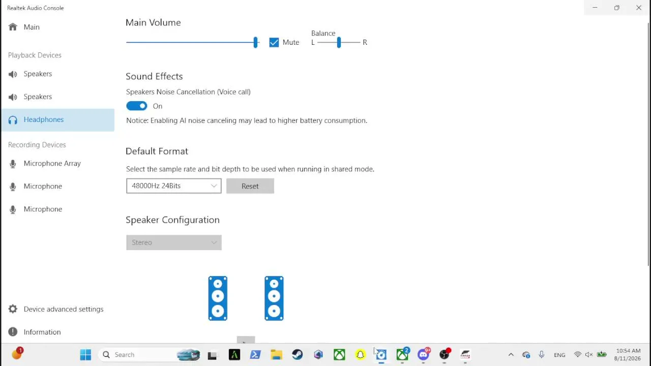Image resolution: width=651 pixels, height=366 pixels.
Task: Go to the Main page
Action: click(x=57, y=27)
